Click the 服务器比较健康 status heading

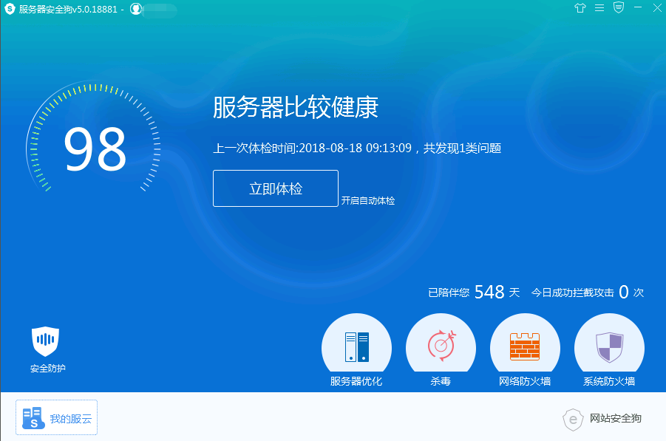[296, 107]
